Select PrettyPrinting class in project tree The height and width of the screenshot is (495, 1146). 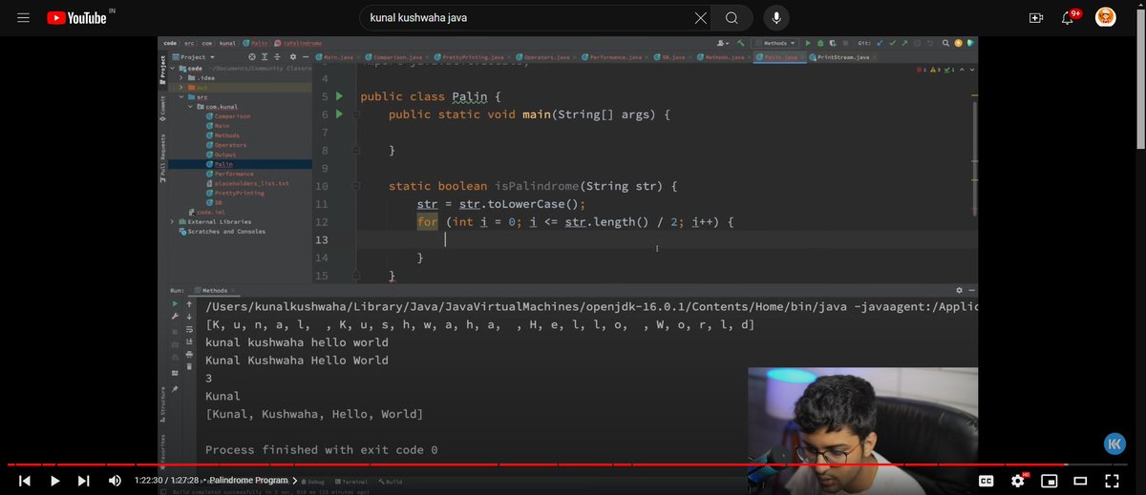(x=236, y=193)
